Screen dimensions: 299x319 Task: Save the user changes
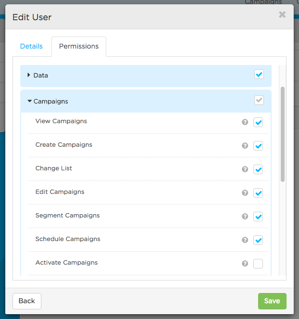tap(272, 301)
